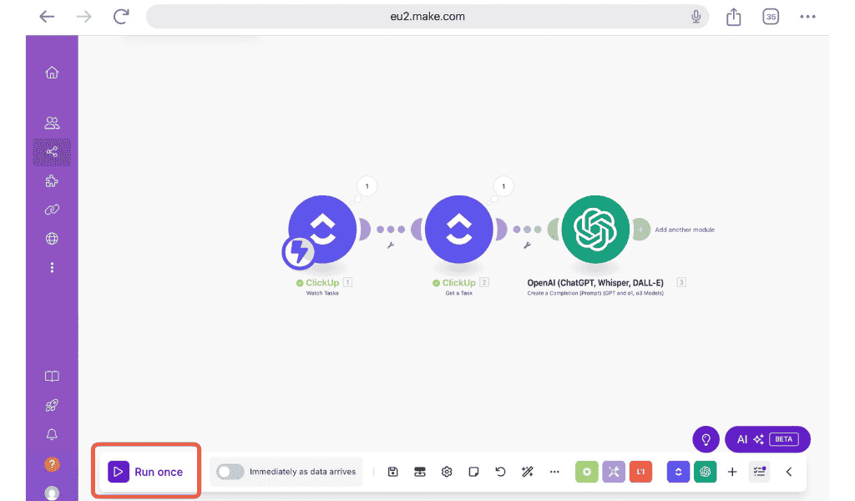The width and height of the screenshot is (855, 501).
Task: Click the wrench between the two ClickUp modules
Action: point(391,245)
